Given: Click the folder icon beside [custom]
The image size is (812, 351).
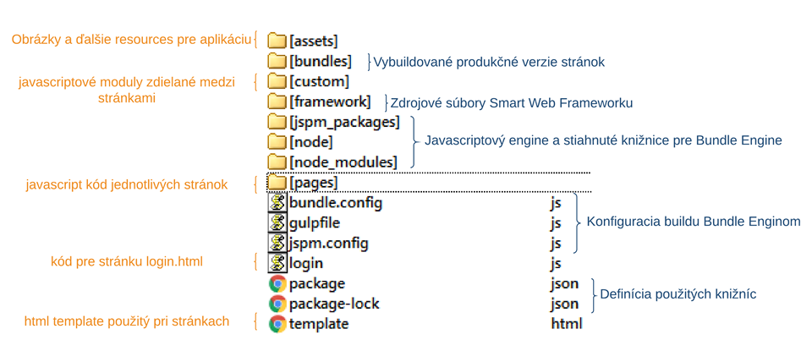Looking at the screenshot, I should 277,81.
